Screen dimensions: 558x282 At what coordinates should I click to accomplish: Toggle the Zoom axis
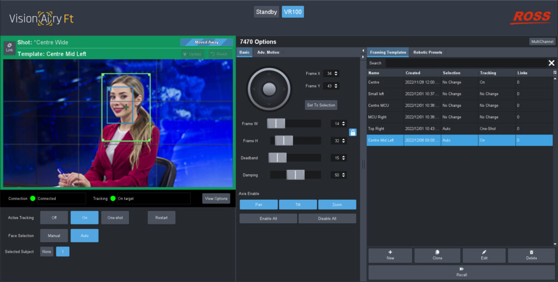pos(337,205)
